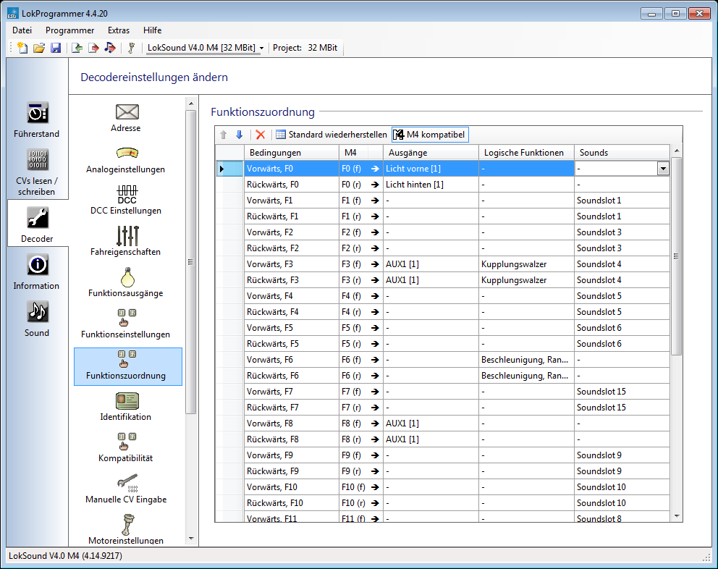Click Rückwärts, F0 condition cell

(291, 185)
